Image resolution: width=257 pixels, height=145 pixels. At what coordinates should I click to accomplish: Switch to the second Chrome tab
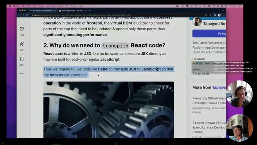pos(72,11)
